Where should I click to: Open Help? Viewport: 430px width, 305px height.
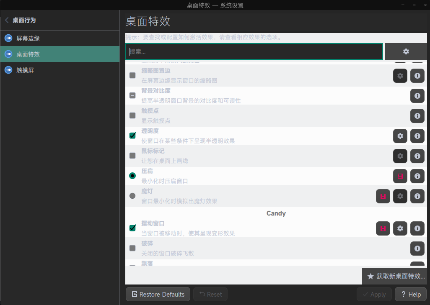pos(411,294)
